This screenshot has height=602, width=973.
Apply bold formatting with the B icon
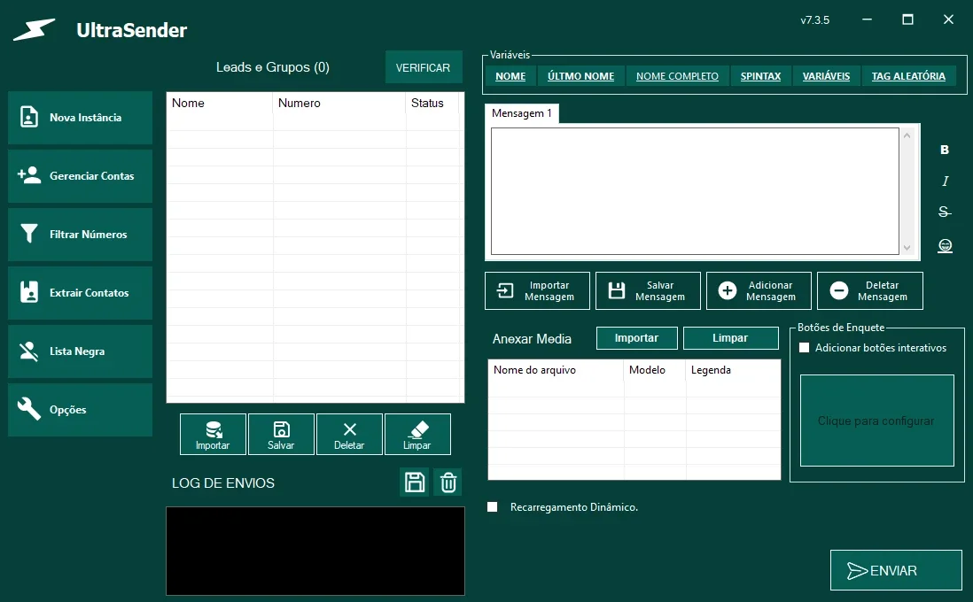(x=945, y=150)
